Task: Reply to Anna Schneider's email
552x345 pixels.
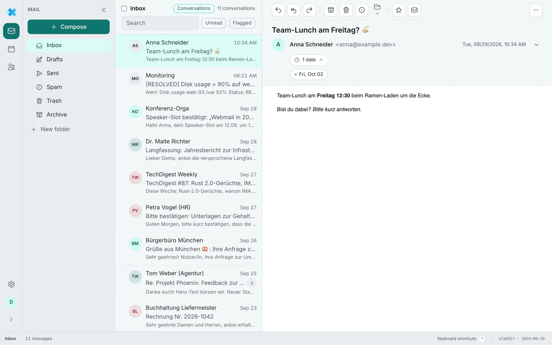Action: coord(278,10)
